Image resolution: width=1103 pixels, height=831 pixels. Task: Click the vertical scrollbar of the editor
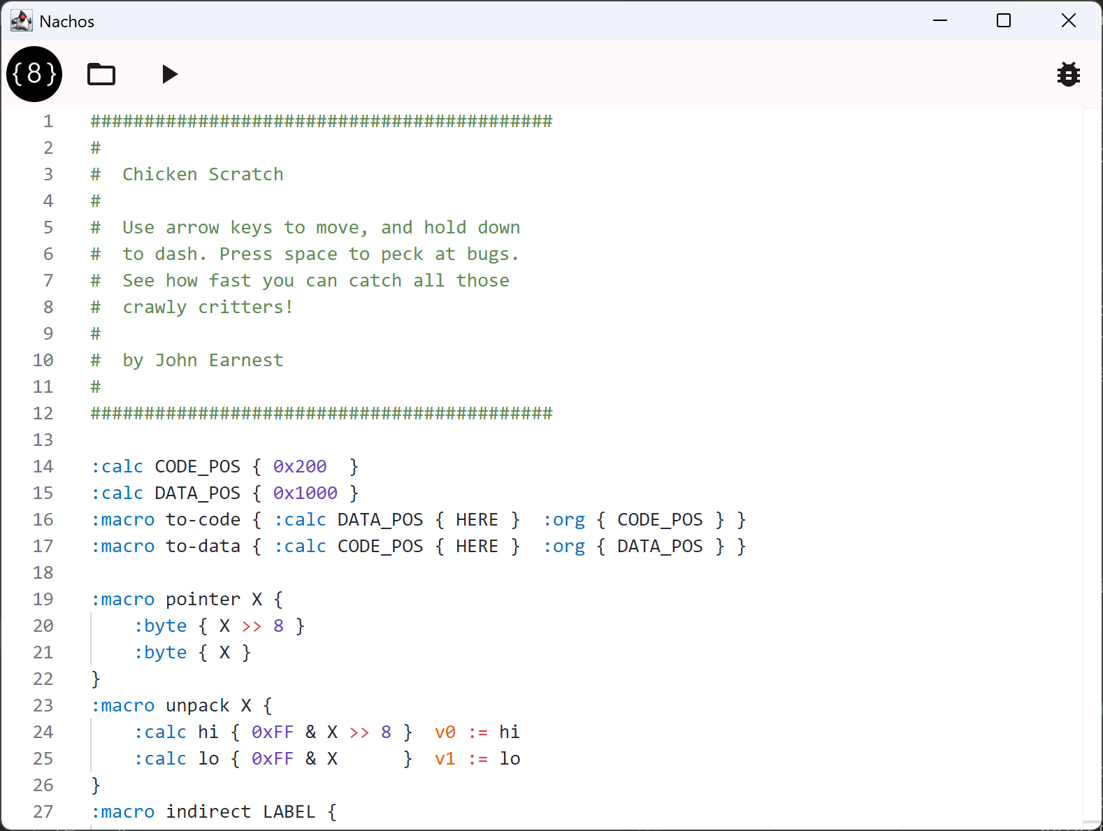pos(1093,468)
